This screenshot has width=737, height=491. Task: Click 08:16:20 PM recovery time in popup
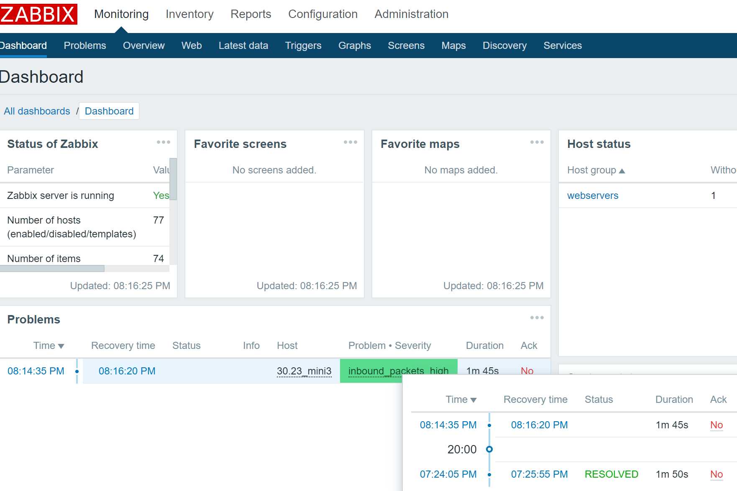point(540,425)
